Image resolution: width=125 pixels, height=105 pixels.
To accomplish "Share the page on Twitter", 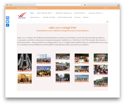I will click(x=7, y=22).
